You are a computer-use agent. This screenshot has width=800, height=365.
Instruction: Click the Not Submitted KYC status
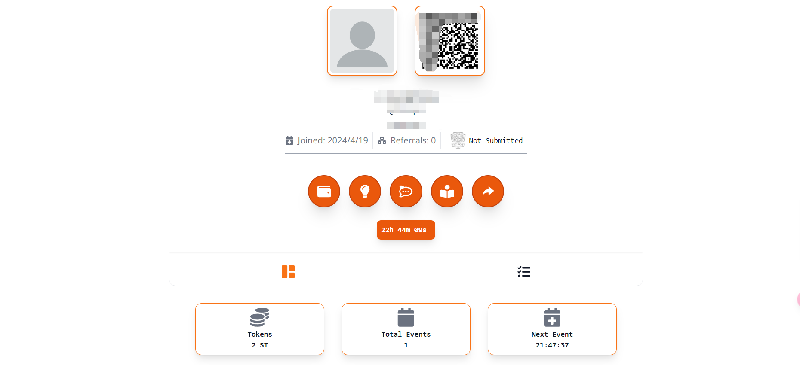[495, 140]
